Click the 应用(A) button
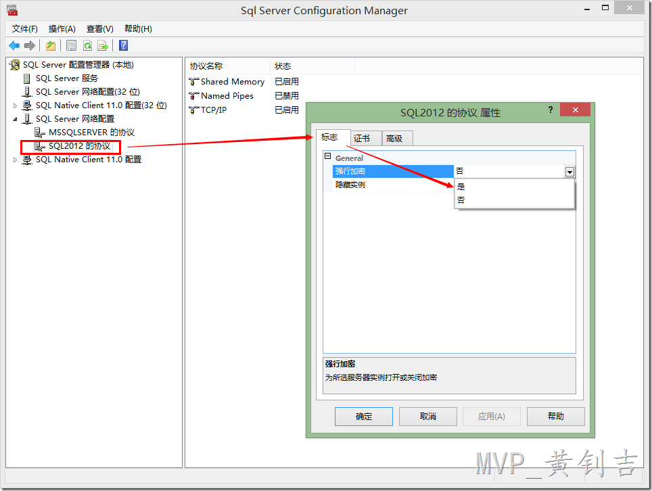The width and height of the screenshot is (652, 491). (x=492, y=416)
